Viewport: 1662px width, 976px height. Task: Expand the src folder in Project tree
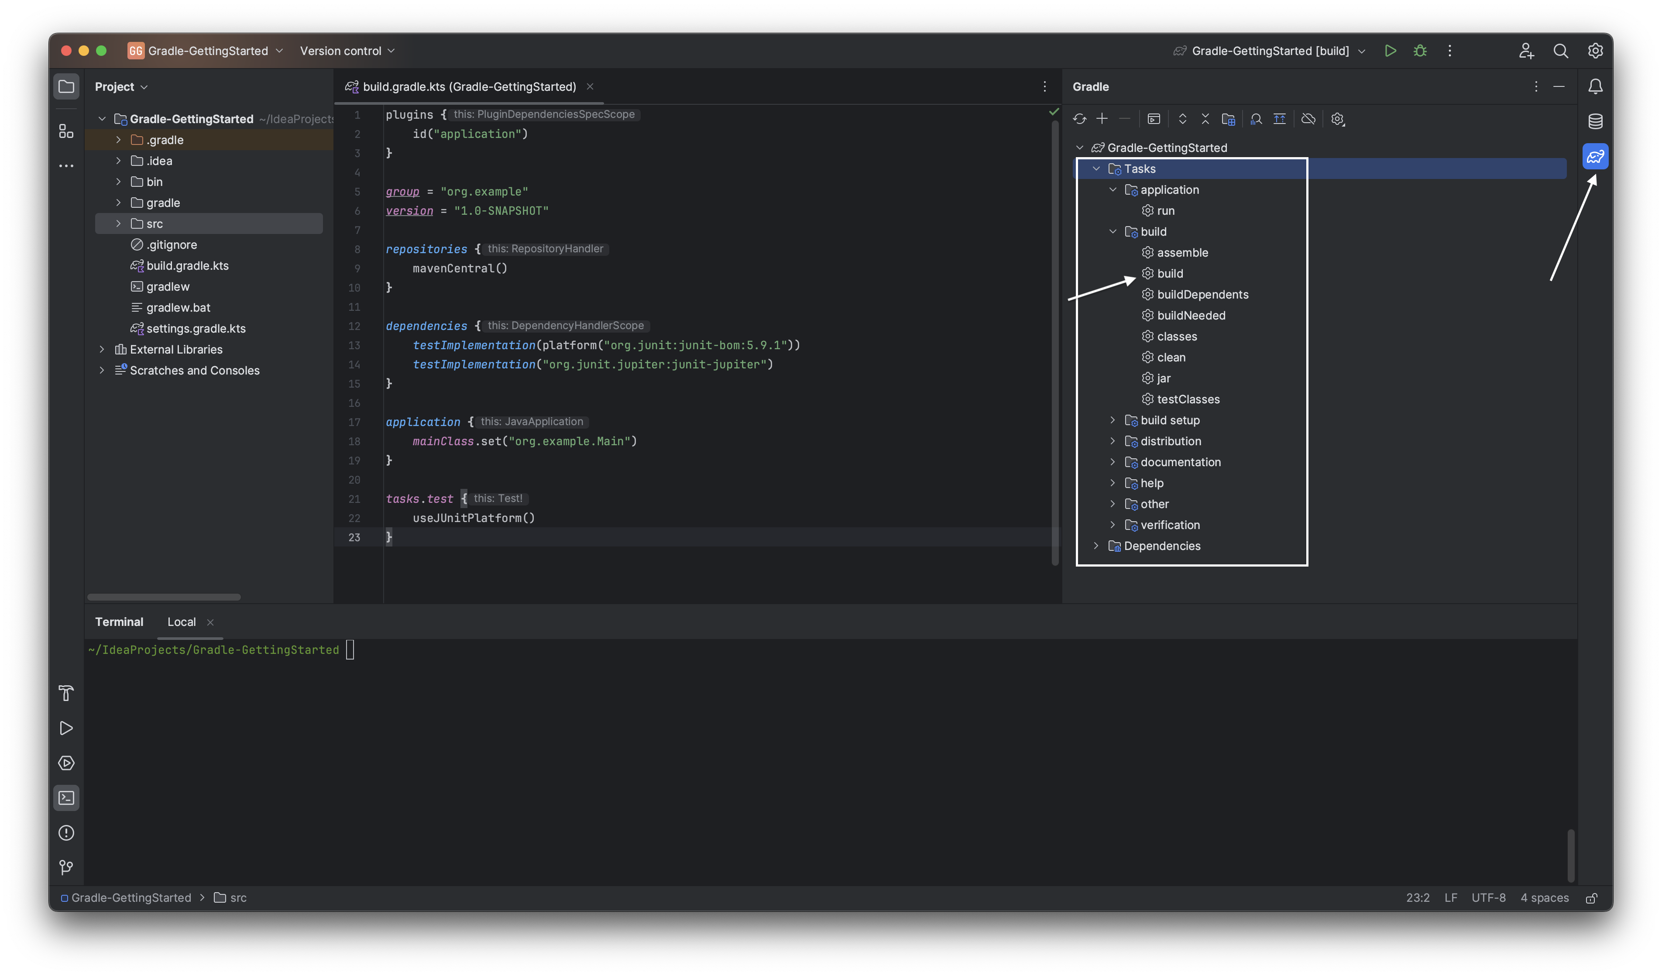118,223
